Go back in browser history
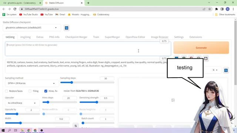 coord(4,9)
